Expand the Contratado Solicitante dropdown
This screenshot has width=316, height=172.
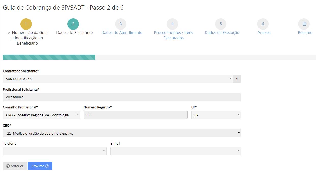click(118, 79)
